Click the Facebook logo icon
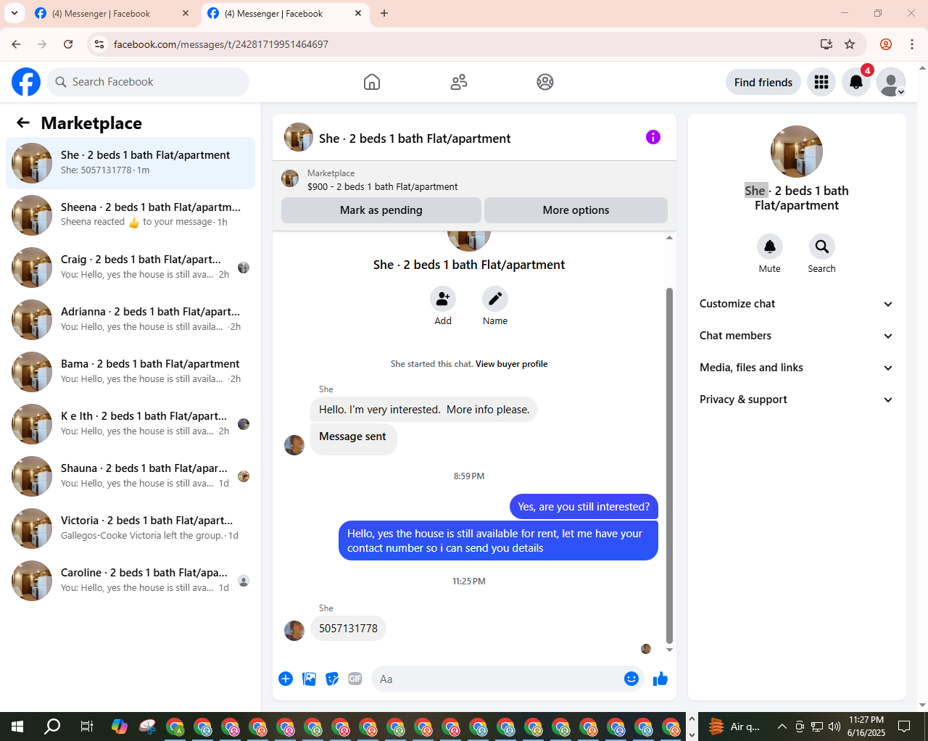This screenshot has width=928, height=741. 26,82
